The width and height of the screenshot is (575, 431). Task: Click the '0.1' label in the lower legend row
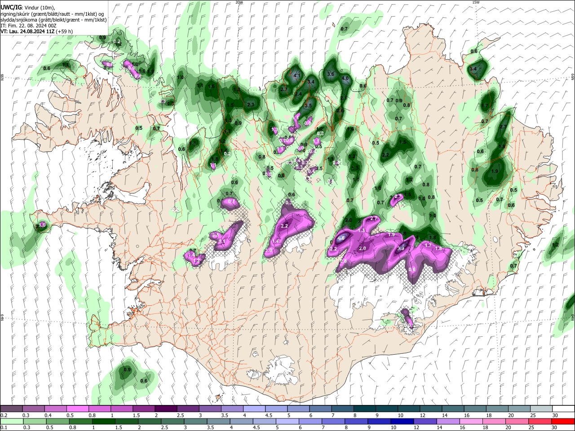pyautogui.click(x=4, y=428)
